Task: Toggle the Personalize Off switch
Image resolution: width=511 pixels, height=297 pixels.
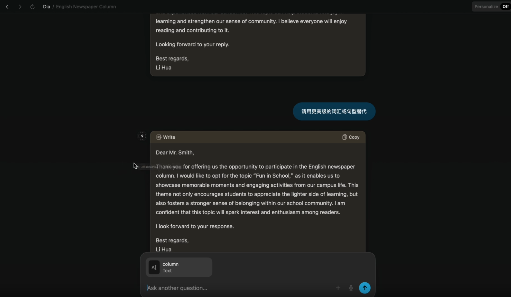Action: [x=506, y=7]
